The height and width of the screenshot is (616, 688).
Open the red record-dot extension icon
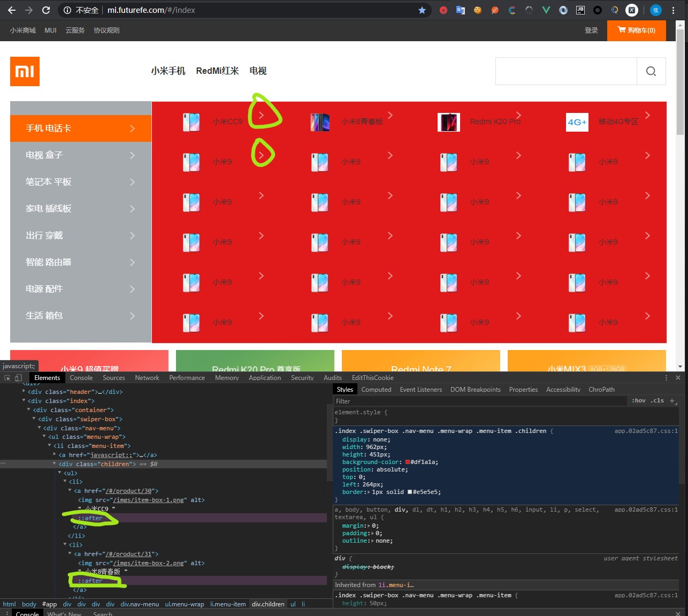pos(444,10)
